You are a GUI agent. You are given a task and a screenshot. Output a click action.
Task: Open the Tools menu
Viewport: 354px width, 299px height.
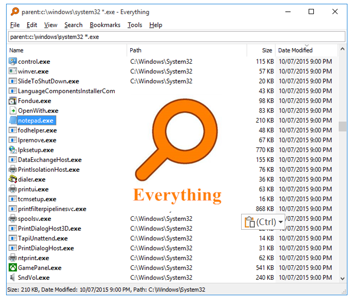[135, 25]
